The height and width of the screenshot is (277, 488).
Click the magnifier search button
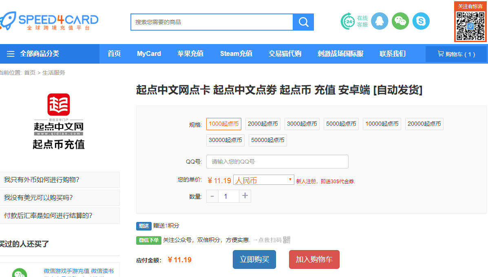(303, 22)
